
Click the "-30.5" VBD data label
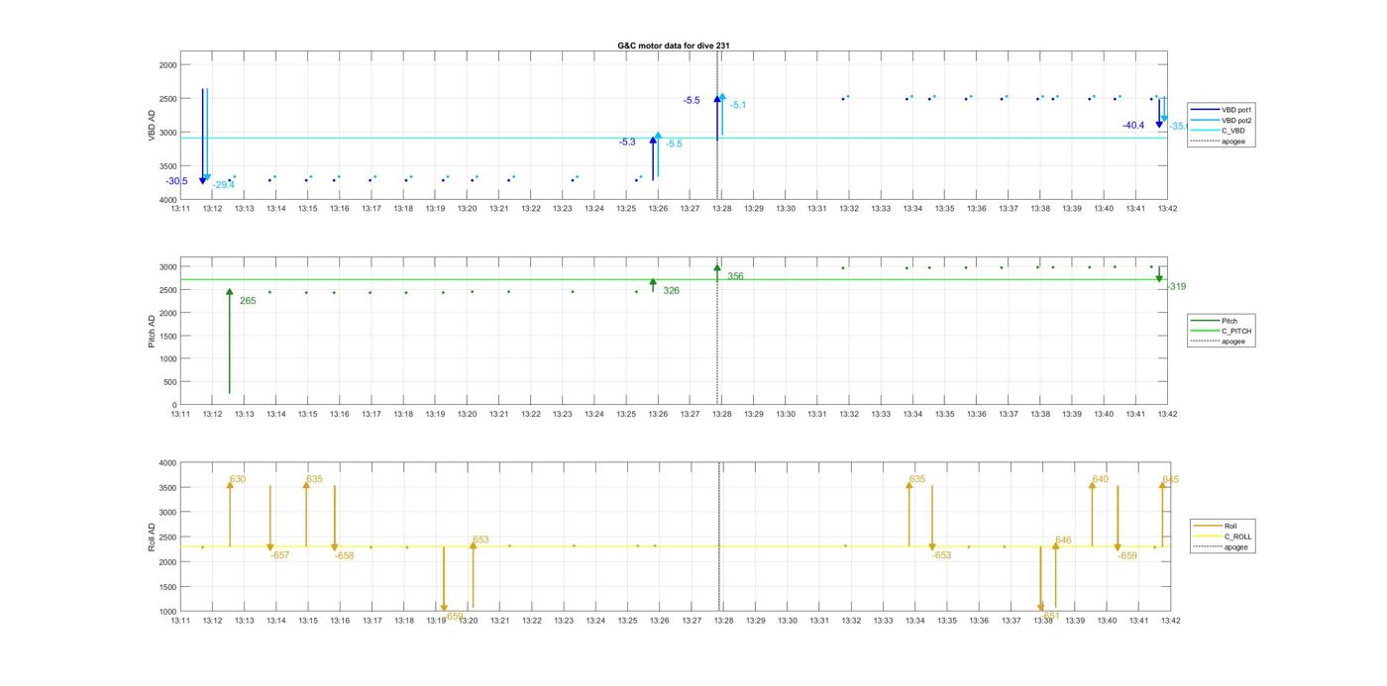click(176, 181)
